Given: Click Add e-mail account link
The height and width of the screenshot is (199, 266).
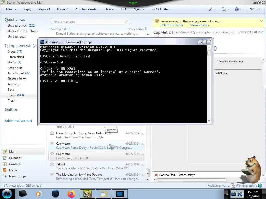Looking at the screenshot, I should click(x=18, y=121).
